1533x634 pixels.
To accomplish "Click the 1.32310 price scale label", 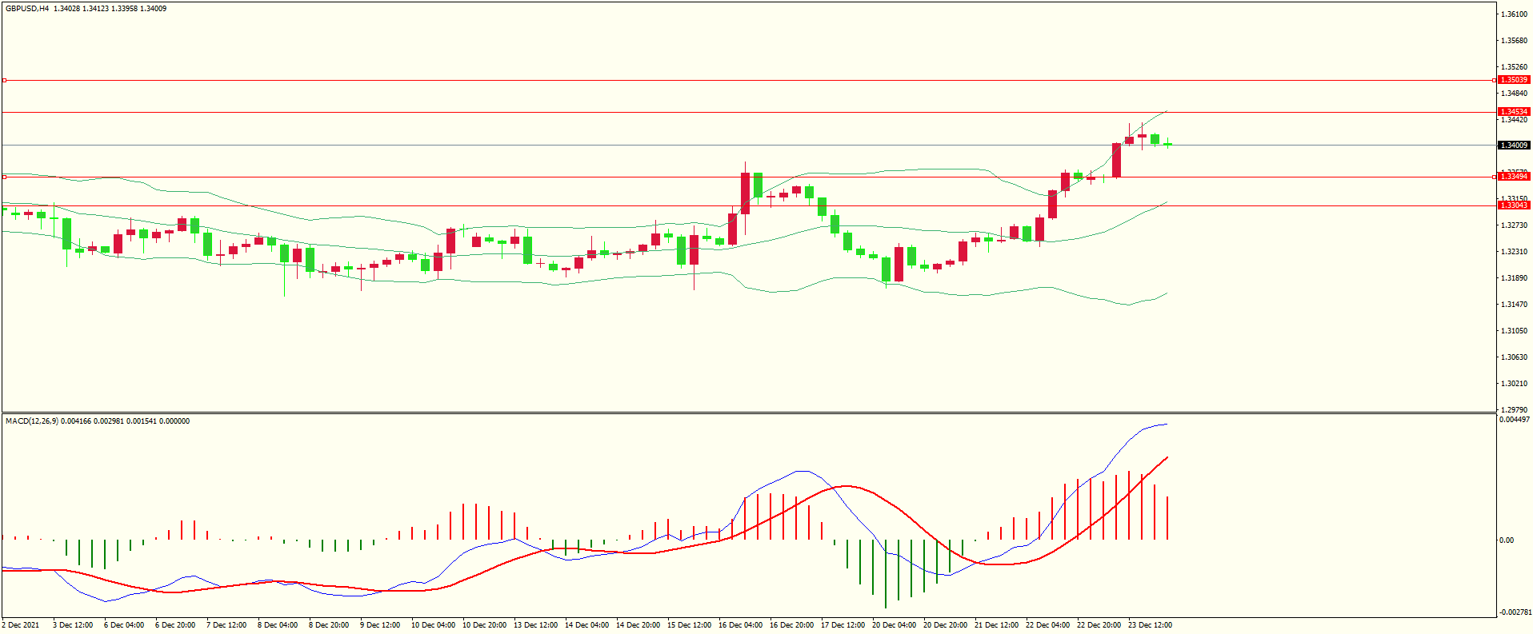I will (x=1514, y=252).
